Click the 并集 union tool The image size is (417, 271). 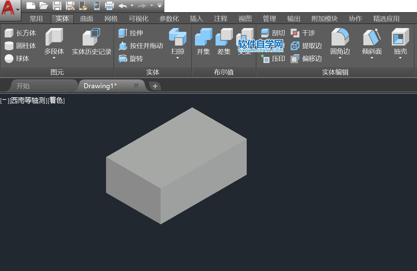203,41
